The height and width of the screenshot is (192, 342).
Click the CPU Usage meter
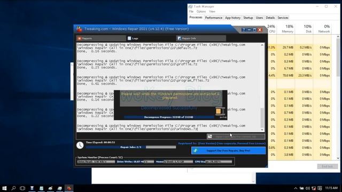(213, 162)
